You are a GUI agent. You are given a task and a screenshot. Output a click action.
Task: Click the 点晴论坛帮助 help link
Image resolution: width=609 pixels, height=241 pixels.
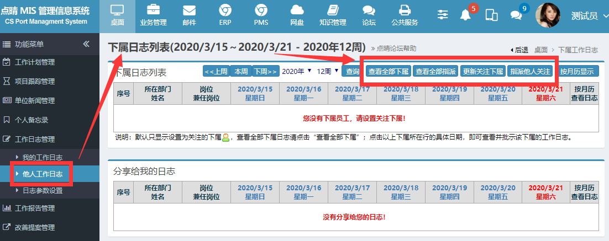tap(396, 49)
